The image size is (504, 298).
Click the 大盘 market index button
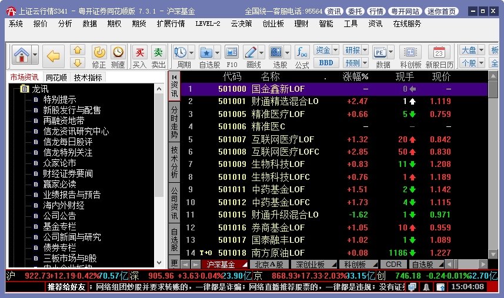click(x=469, y=50)
